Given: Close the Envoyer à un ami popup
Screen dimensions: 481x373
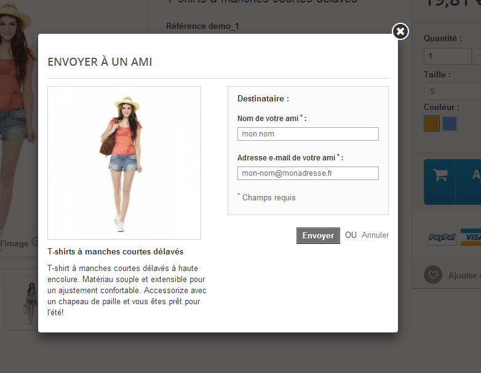Looking at the screenshot, I should 400,31.
